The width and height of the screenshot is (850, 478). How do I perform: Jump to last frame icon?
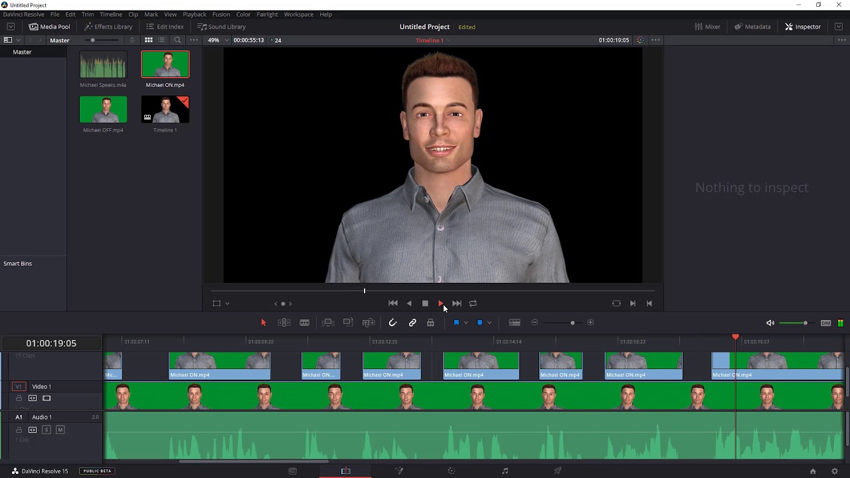[x=632, y=303]
